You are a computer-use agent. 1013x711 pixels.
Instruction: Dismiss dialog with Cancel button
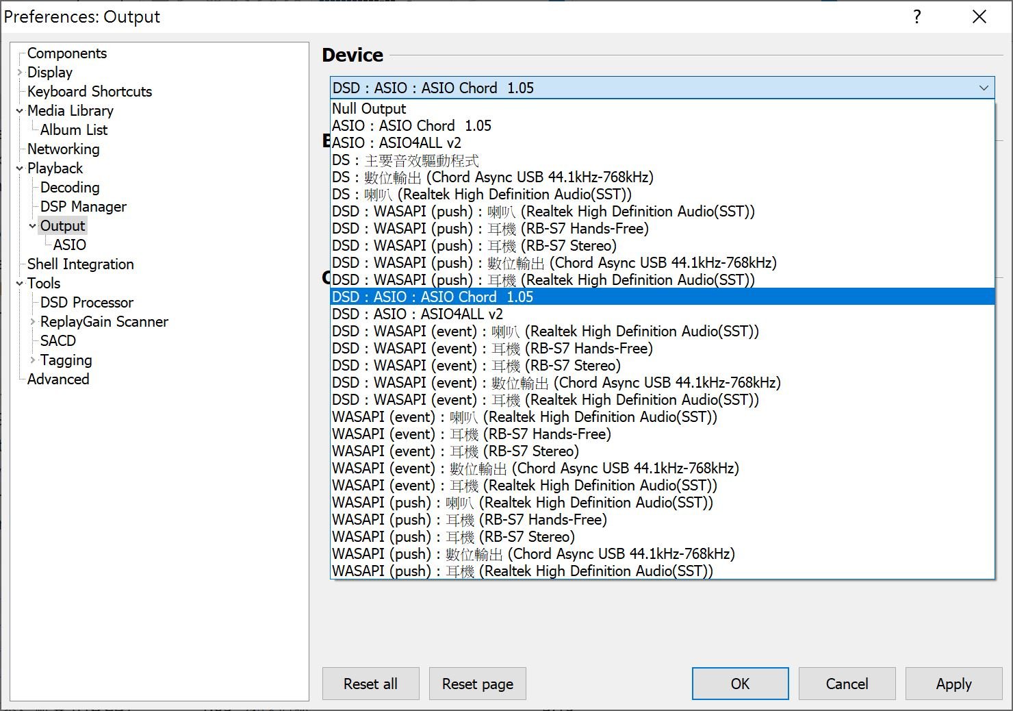click(847, 684)
